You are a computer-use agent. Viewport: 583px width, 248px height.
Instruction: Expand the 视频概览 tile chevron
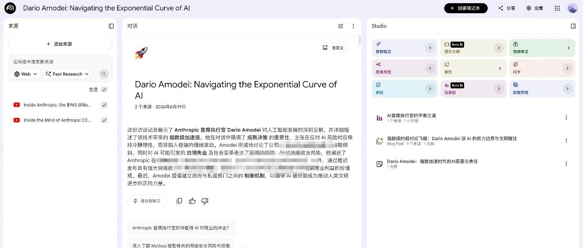point(568,48)
